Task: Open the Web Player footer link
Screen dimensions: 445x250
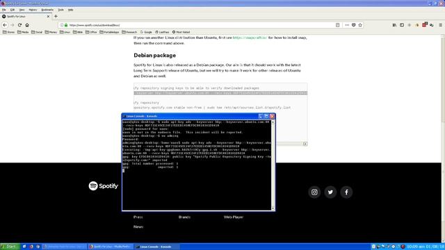Action: pyautogui.click(x=234, y=217)
